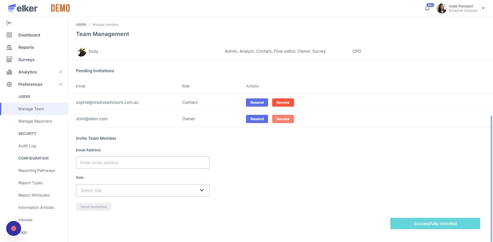Collapse the Preferences menu chevron

tap(61, 84)
